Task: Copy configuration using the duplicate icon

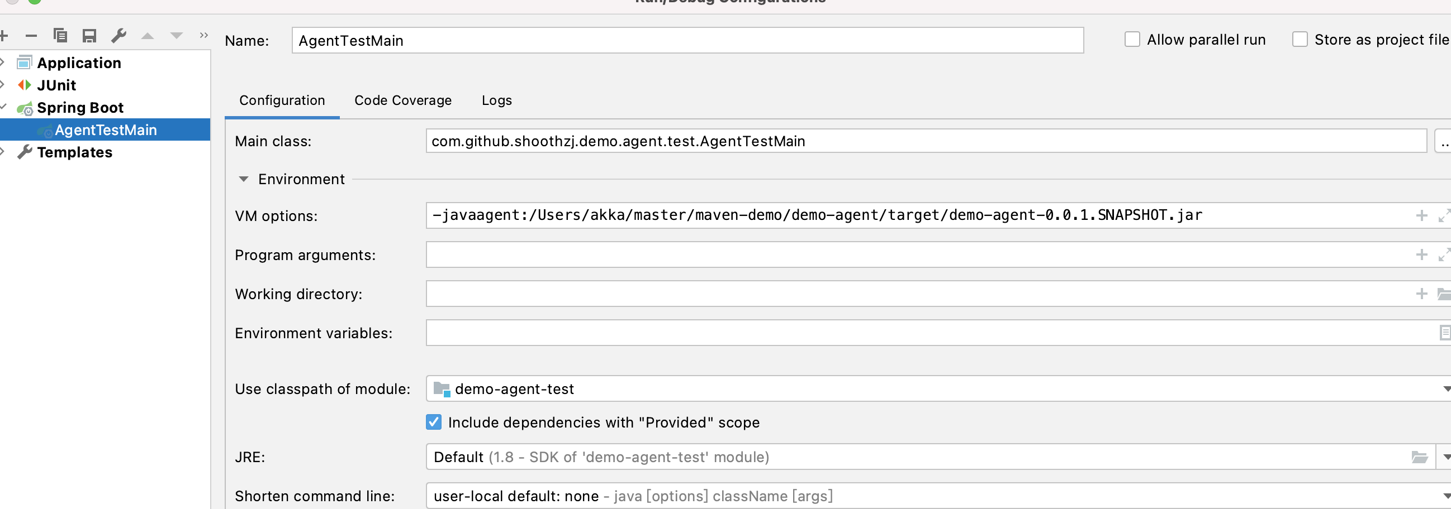Action: 60,36
